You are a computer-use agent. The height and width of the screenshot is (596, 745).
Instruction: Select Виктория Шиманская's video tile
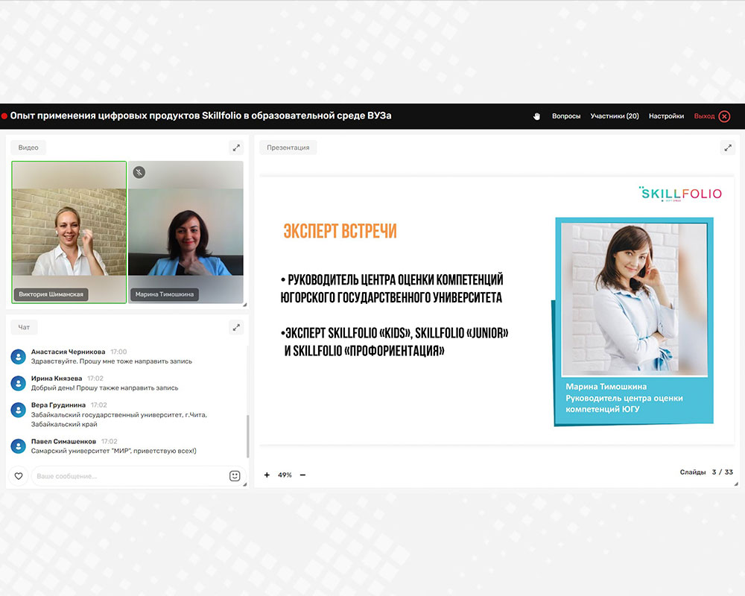pos(69,232)
